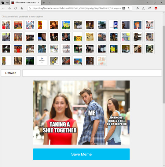
Task: Click the set tabs aside icon
Action: (x=8, y=3)
